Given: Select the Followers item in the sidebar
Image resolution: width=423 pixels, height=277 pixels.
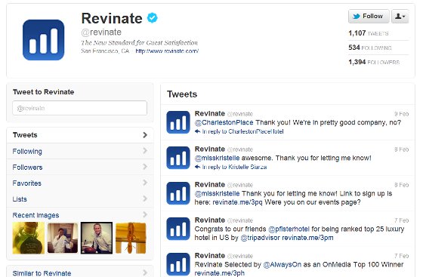Looking at the screenshot, I should (80, 167).
